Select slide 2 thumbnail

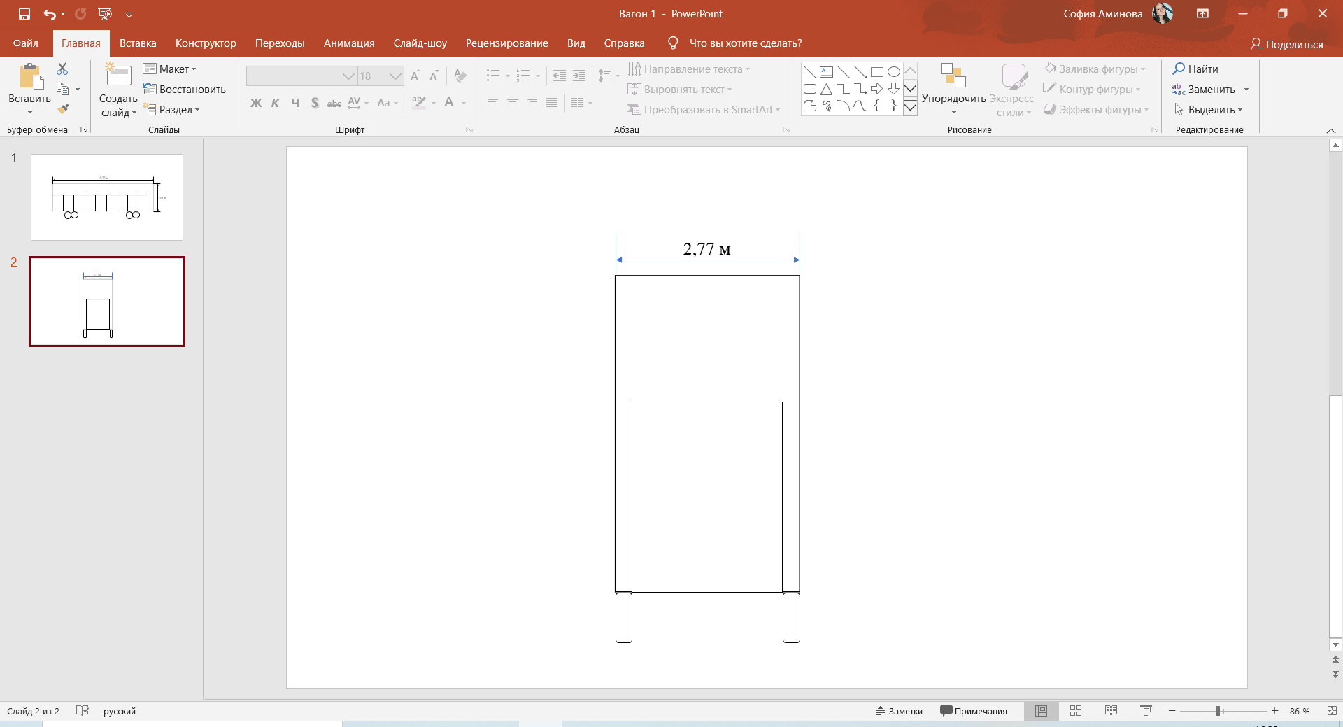[107, 302]
